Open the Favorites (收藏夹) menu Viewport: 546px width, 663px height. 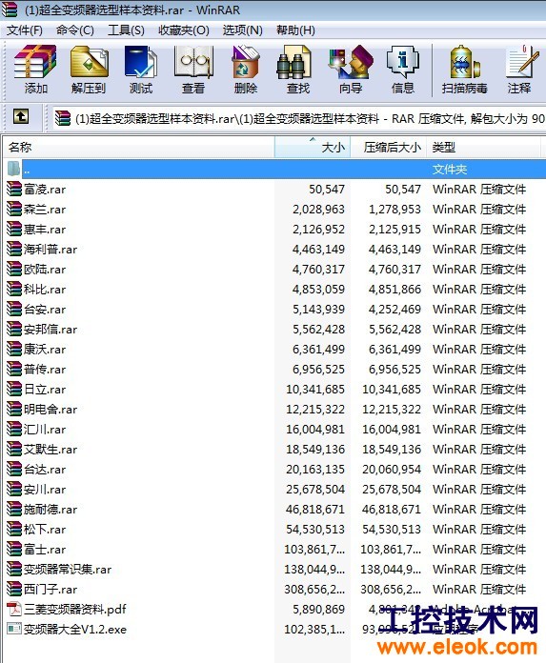(x=184, y=30)
